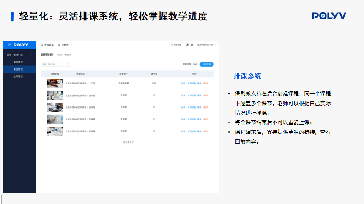Click the course title ending in 花絮篇

tap(80, 131)
